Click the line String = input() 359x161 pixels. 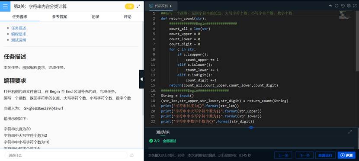coord(177,96)
